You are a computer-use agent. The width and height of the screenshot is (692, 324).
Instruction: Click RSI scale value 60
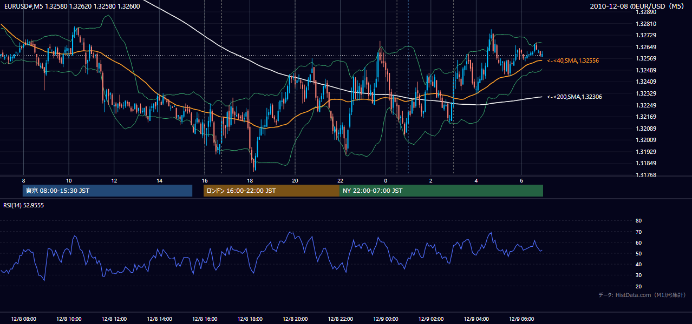click(639, 242)
